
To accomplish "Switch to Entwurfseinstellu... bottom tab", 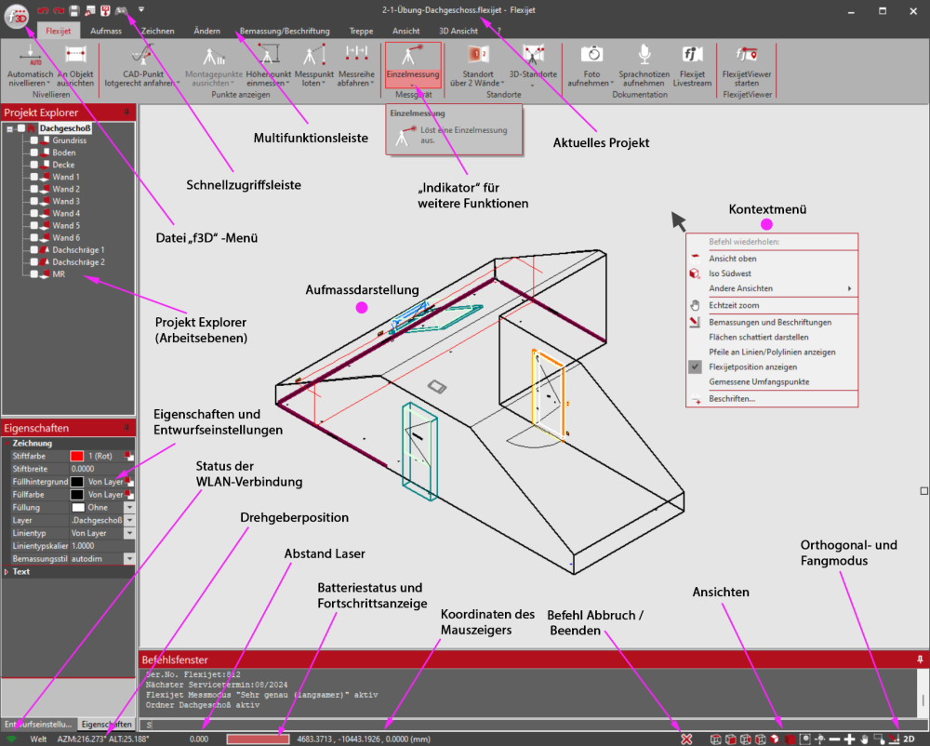I will (38, 724).
